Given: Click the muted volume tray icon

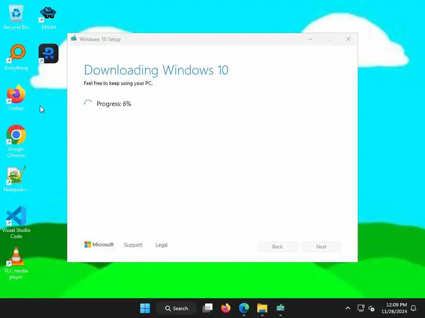Looking at the screenshot, I should (x=371, y=308).
